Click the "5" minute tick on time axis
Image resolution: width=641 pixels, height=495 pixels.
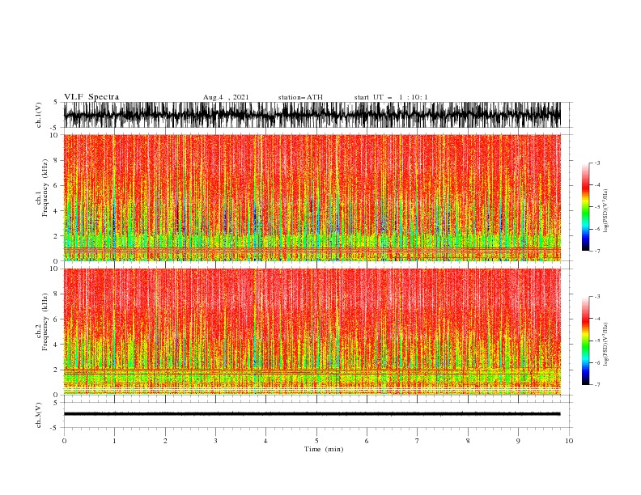(x=316, y=441)
